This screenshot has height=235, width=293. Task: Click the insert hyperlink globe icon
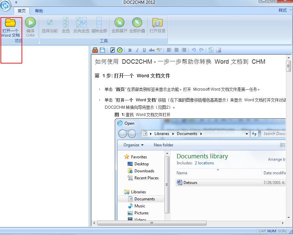211,50
